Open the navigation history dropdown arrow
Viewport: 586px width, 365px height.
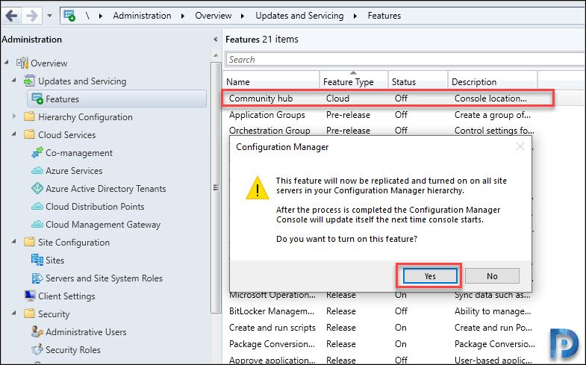[50, 16]
